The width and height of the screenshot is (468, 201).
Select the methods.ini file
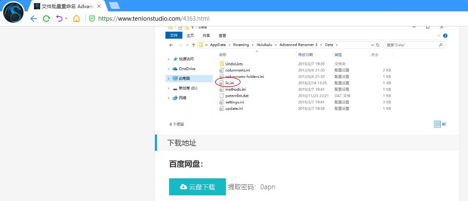232,89
